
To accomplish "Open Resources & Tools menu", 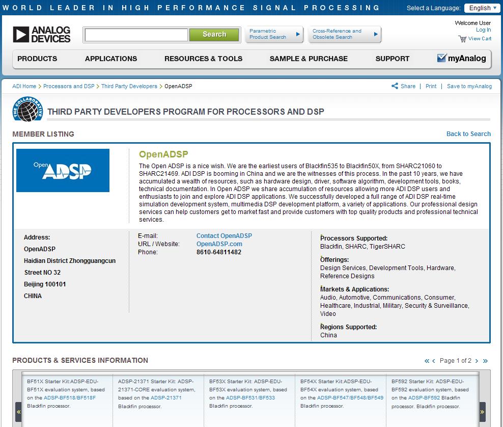I will [203, 59].
